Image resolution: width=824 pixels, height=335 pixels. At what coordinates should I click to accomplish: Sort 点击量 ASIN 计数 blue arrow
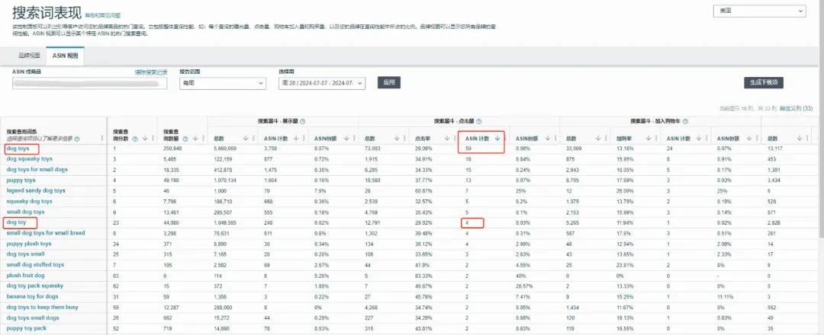click(497, 139)
